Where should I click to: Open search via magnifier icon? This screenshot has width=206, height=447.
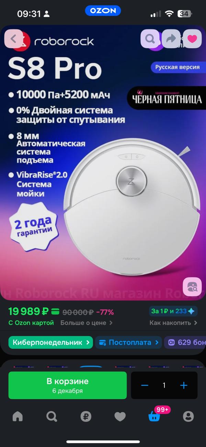(150, 39)
